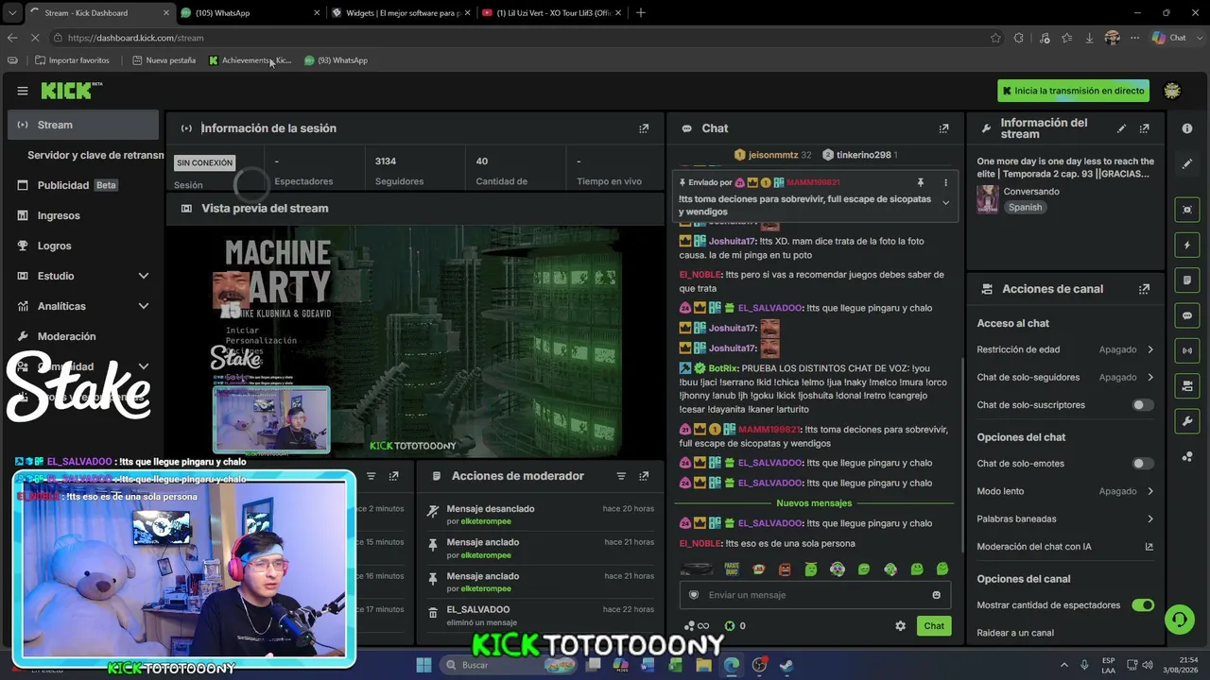Click the BotRix username in chat

[x=723, y=368]
